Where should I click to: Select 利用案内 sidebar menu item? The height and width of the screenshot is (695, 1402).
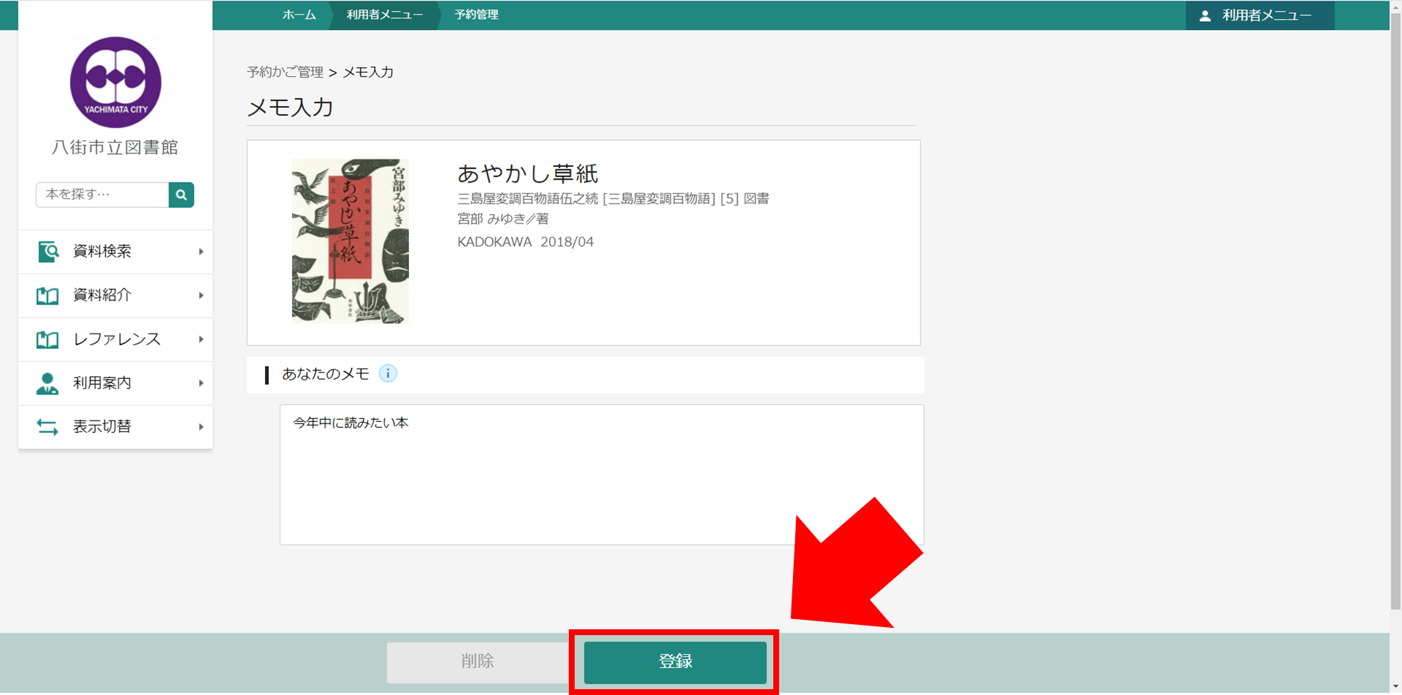pyautogui.click(x=115, y=383)
